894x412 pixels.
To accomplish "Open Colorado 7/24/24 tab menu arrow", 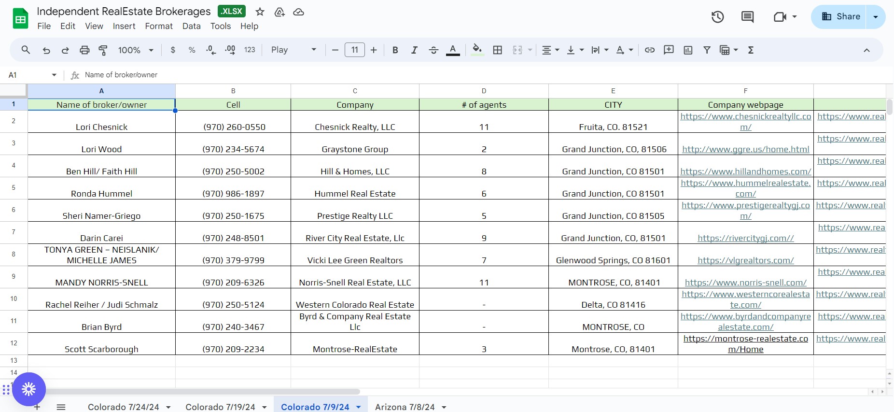I will [x=168, y=407].
